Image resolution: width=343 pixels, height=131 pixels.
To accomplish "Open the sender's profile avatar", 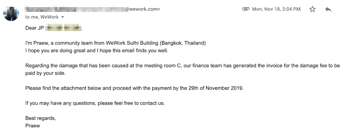I will click(11, 14).
